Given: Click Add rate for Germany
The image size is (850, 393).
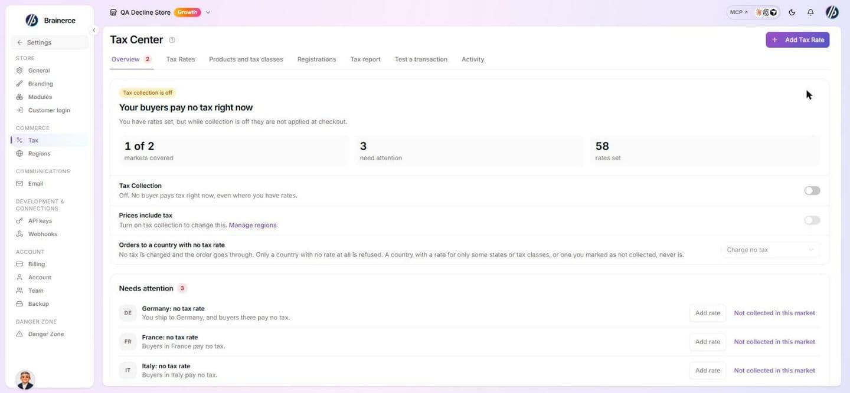Looking at the screenshot, I should pyautogui.click(x=708, y=313).
